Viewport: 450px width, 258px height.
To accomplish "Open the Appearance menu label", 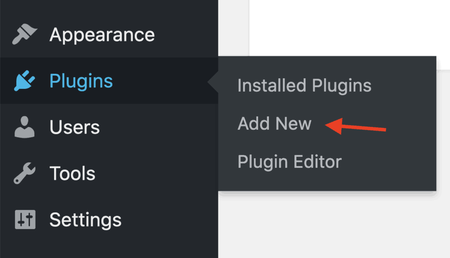I will [102, 35].
